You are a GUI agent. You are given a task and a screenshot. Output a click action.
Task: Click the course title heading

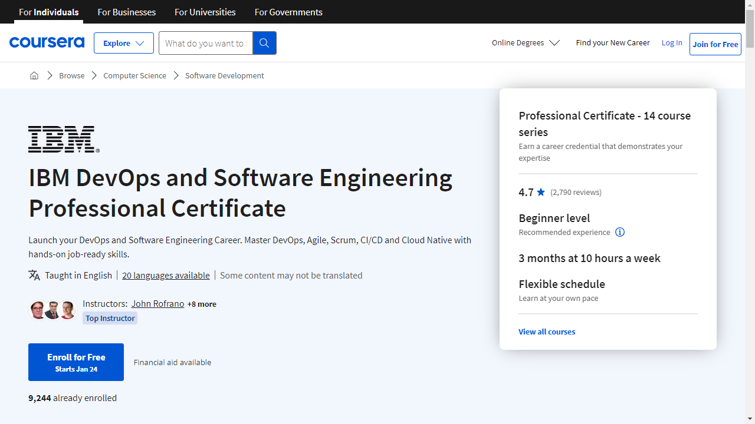[241, 193]
